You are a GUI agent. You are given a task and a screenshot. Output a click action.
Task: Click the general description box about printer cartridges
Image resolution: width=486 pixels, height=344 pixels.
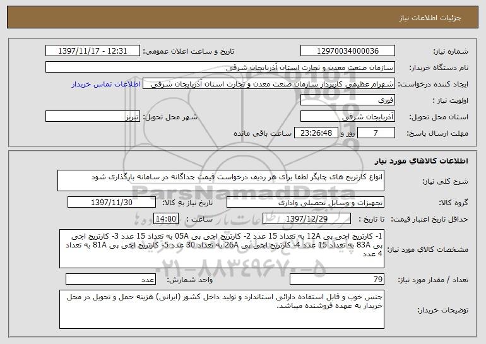(x=221, y=181)
